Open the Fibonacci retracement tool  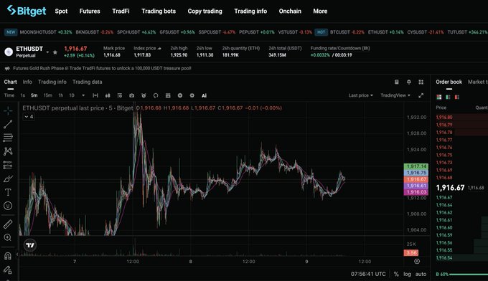[x=8, y=138]
